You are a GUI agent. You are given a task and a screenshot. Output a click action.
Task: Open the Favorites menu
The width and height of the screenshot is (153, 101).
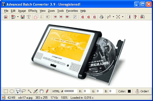pos(72,11)
